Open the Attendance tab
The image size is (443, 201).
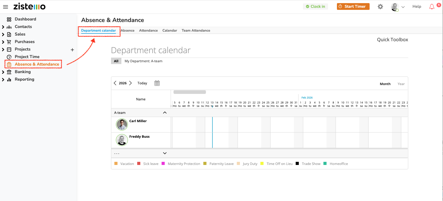tap(148, 31)
